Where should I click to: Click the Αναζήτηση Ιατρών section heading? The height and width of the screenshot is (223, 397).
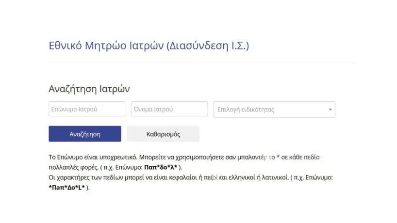click(89, 89)
